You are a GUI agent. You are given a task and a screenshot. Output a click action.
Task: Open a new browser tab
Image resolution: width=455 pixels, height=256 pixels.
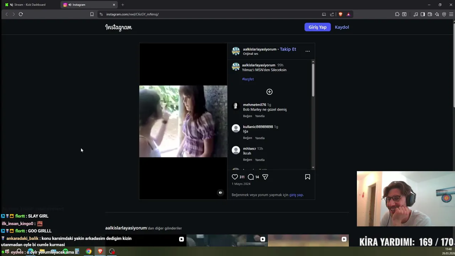click(x=123, y=5)
